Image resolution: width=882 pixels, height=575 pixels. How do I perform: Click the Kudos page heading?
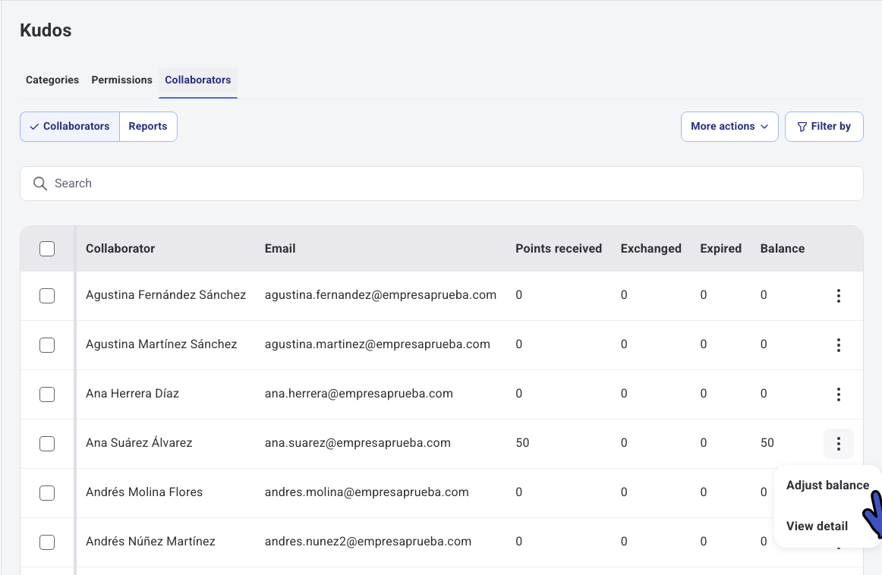click(x=46, y=30)
